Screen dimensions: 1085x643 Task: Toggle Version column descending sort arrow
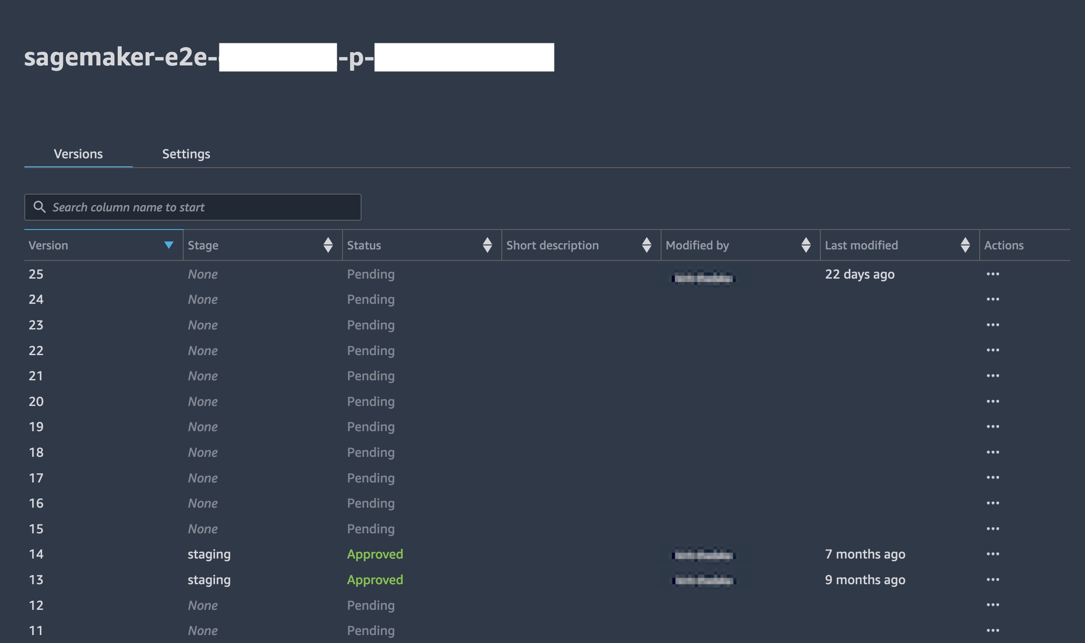point(169,245)
